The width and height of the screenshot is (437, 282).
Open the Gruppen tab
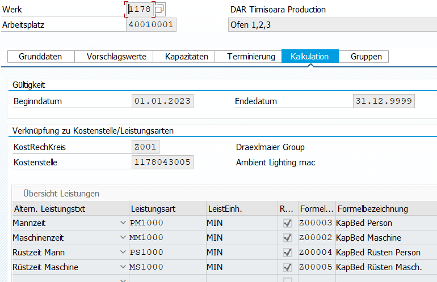coord(366,57)
